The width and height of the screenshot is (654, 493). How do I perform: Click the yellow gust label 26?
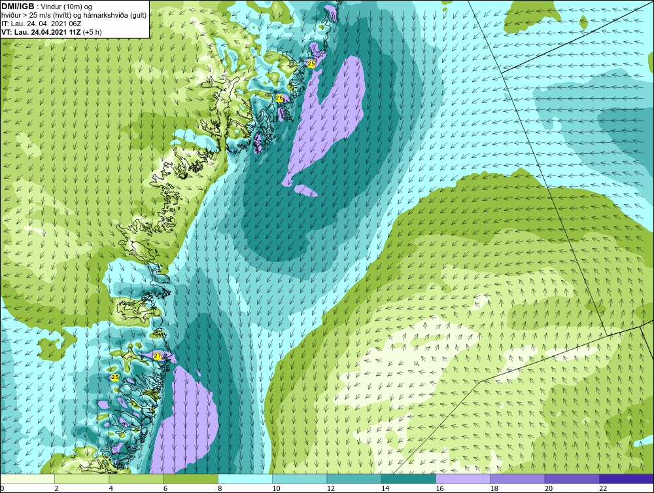(x=279, y=98)
